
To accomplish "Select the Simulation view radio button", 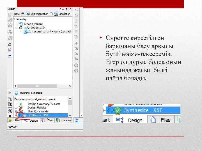I will click(x=51, y=14).
